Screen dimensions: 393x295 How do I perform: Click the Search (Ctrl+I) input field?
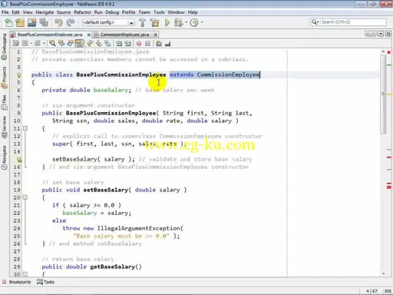click(353, 22)
